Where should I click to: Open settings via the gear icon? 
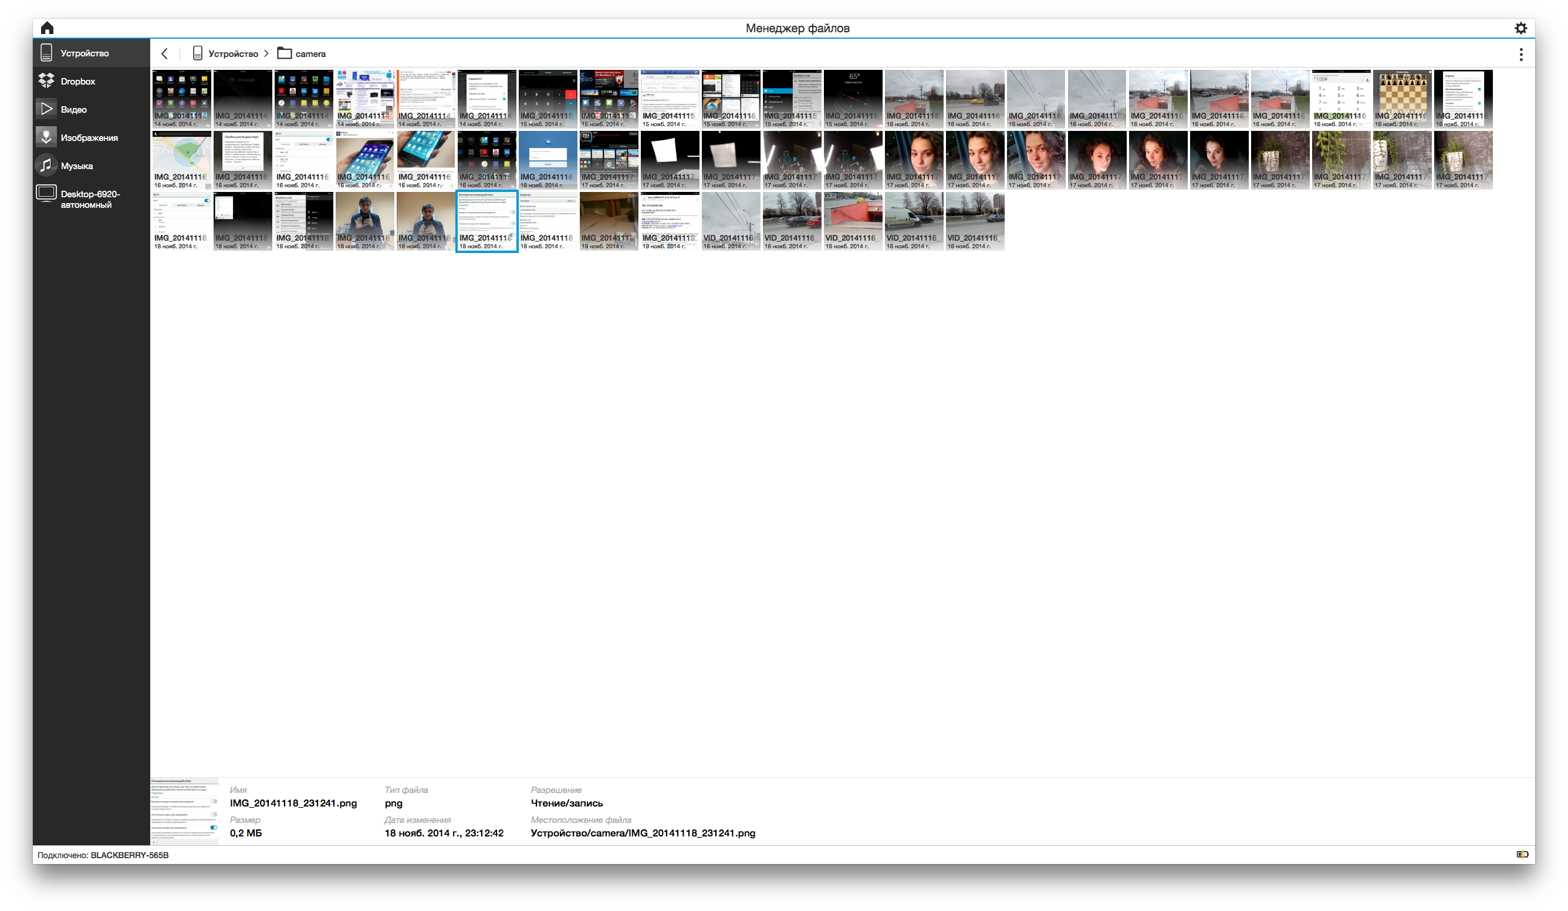point(1520,28)
